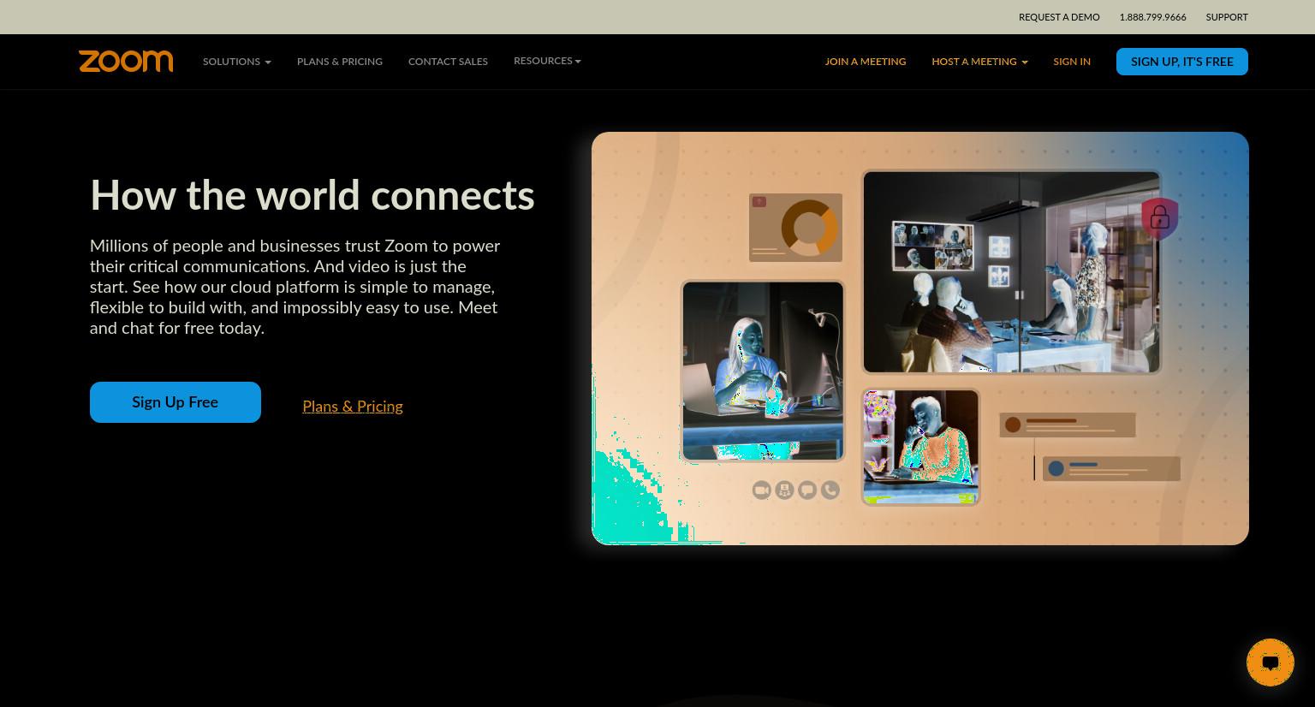The height and width of the screenshot is (707, 1315).
Task: Click the man on phone thumbnail
Action: [920, 447]
